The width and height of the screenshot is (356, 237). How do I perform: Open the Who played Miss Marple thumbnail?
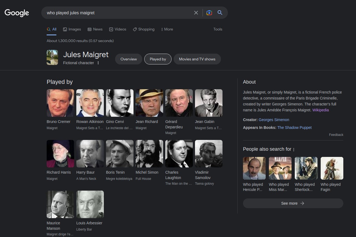pos(280,168)
